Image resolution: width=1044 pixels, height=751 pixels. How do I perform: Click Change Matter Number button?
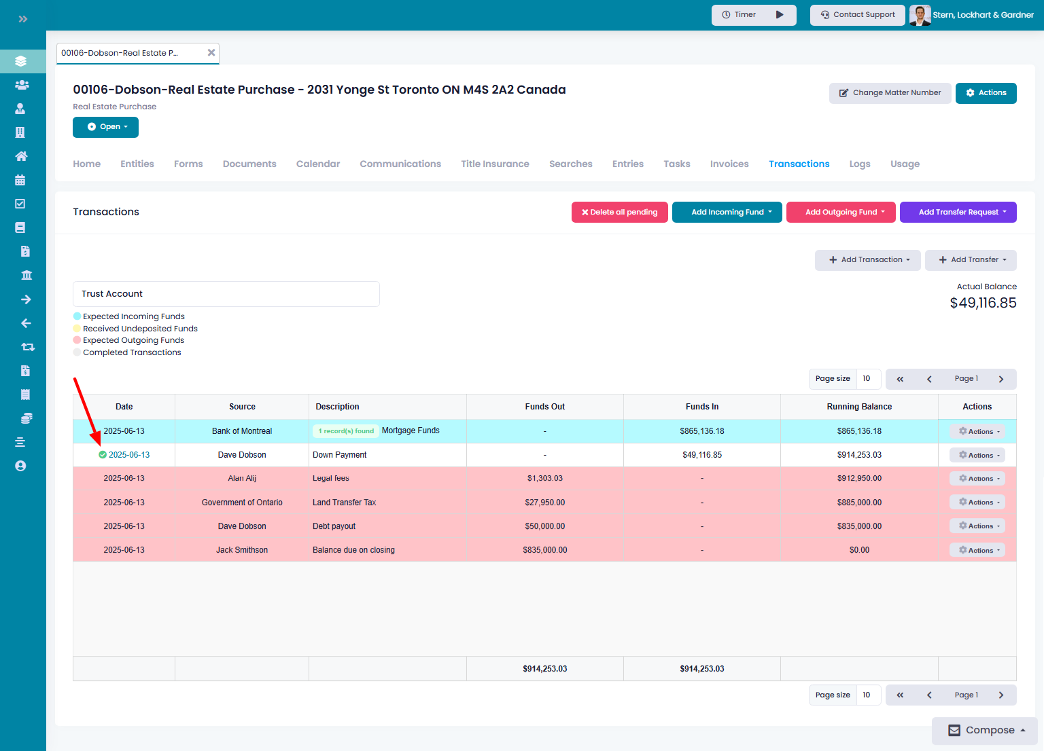pos(890,93)
